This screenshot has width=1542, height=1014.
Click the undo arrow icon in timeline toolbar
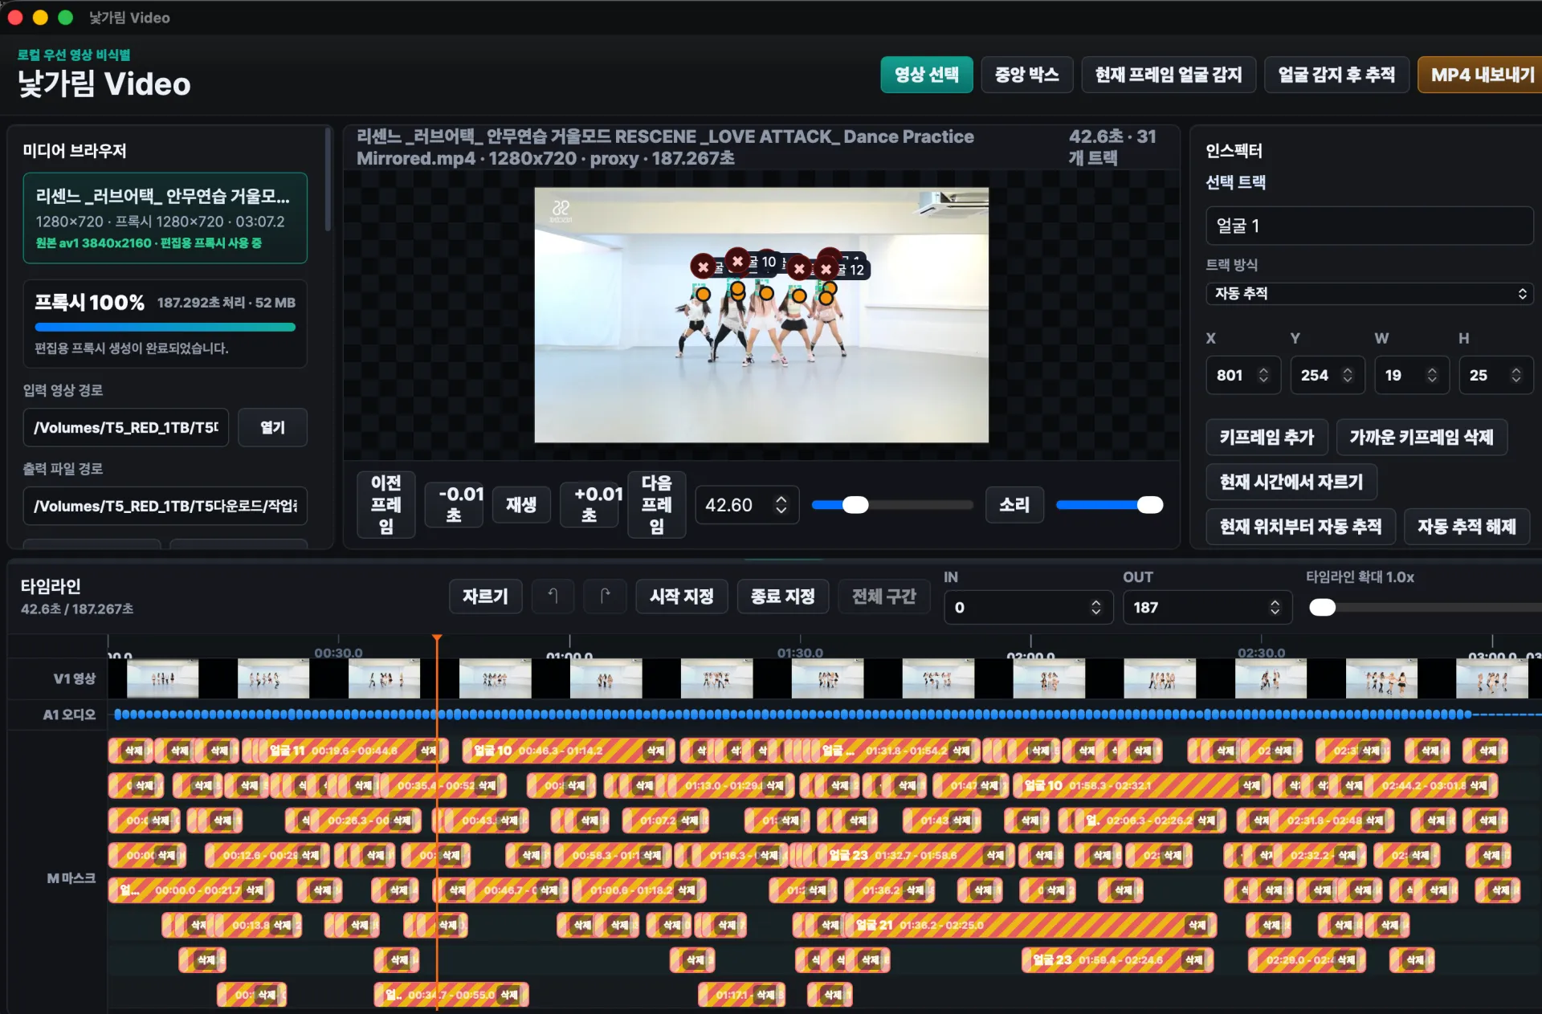(x=553, y=596)
